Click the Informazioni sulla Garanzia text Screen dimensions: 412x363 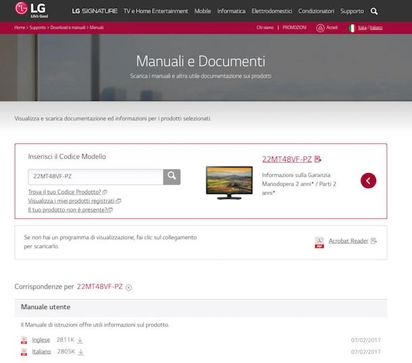[296, 175]
